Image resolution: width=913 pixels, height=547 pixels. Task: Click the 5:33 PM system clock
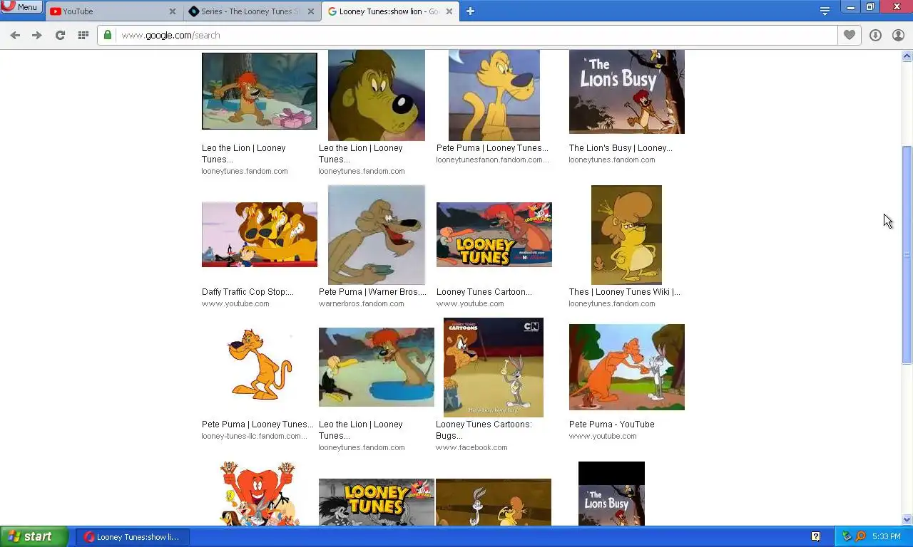(887, 536)
